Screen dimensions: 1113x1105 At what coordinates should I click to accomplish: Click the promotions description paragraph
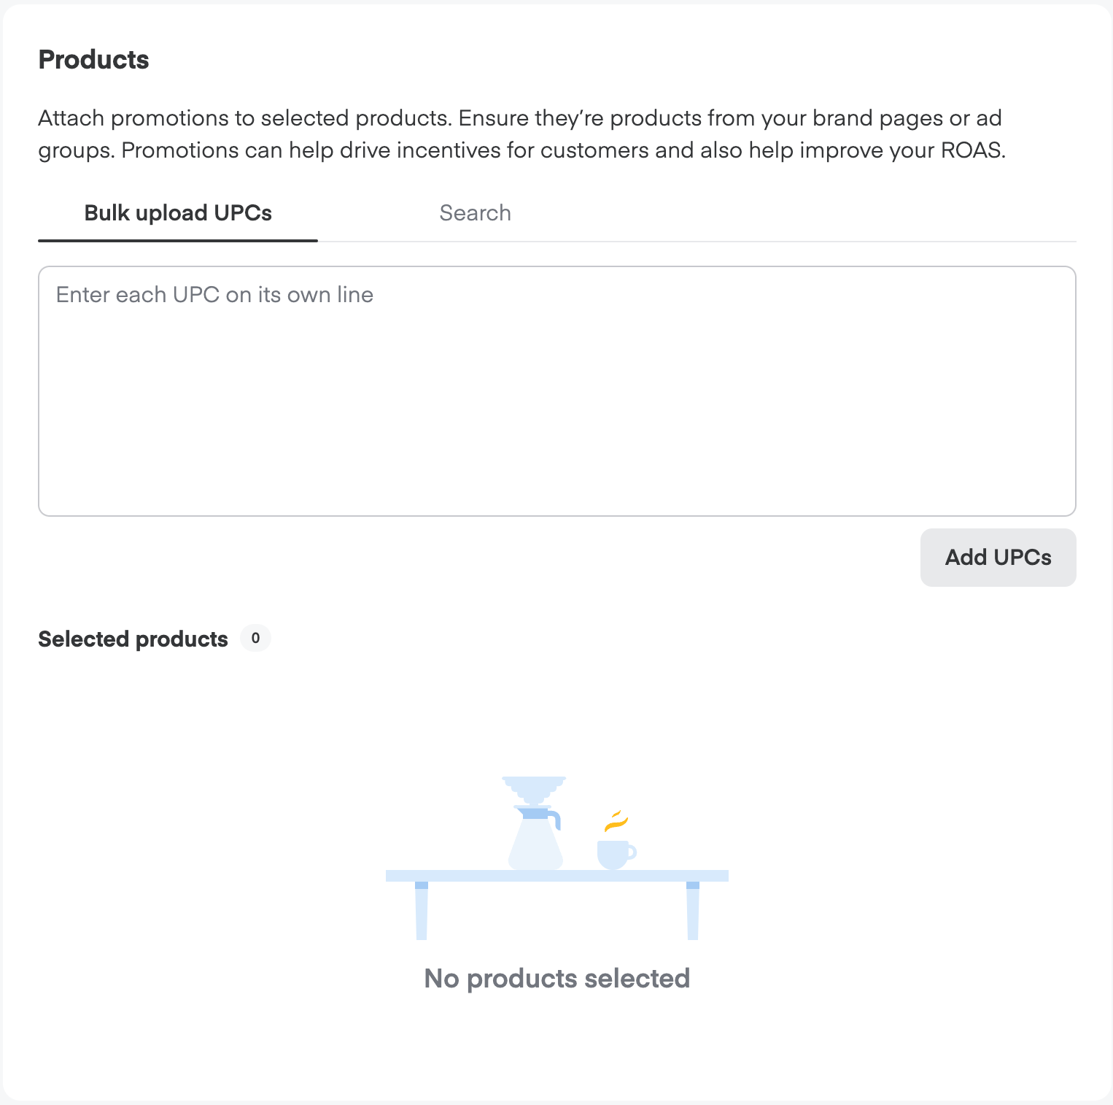coord(521,134)
